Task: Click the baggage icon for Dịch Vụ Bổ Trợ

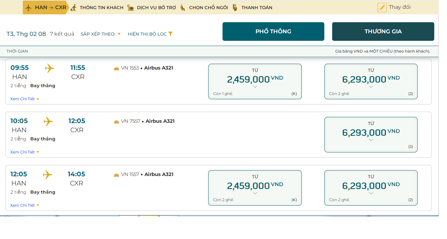Action: 131,8
